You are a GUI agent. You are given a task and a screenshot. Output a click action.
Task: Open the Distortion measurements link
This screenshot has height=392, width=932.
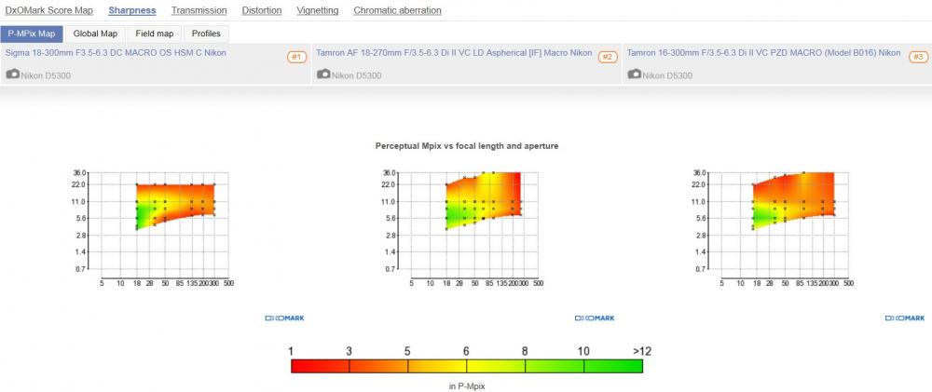coord(262,10)
